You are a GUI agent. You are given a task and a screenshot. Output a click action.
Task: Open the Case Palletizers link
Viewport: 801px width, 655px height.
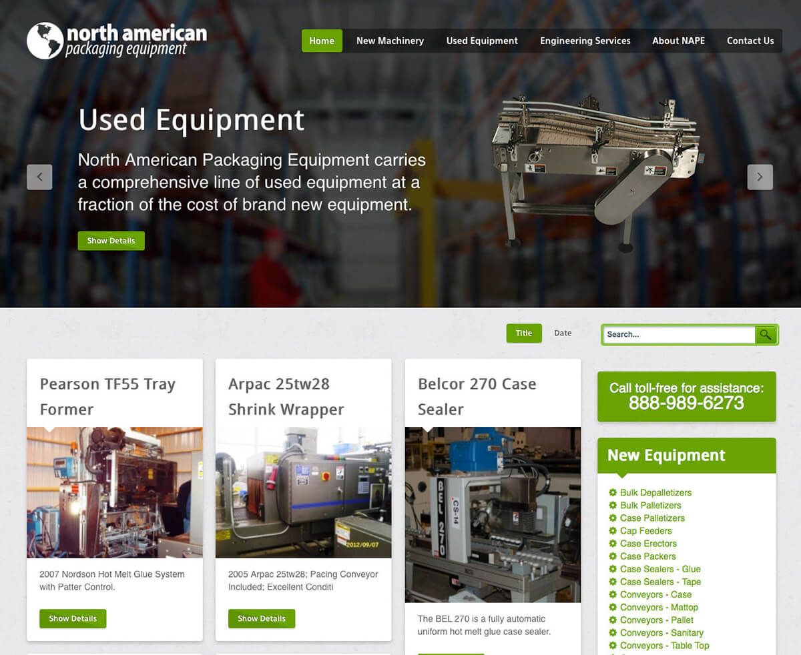tap(652, 518)
